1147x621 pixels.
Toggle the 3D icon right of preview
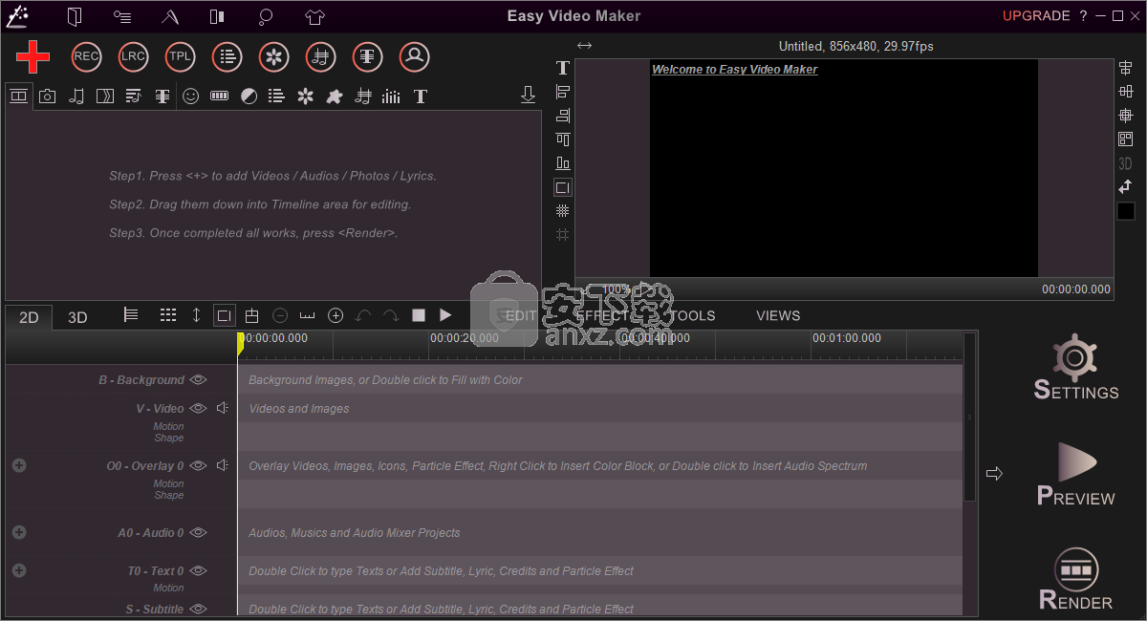(x=1126, y=163)
